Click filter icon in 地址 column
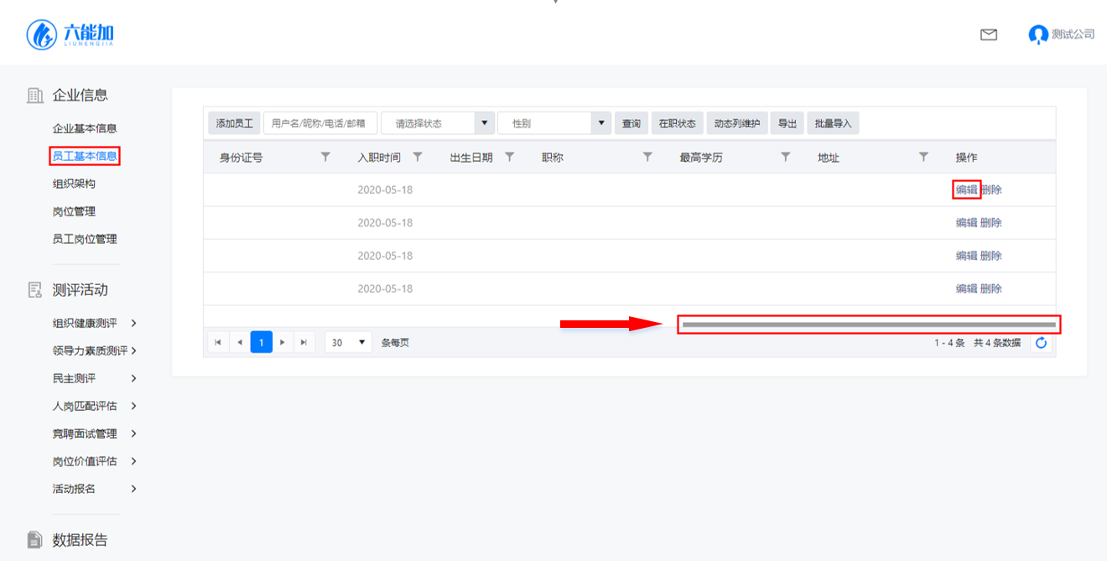 (923, 157)
